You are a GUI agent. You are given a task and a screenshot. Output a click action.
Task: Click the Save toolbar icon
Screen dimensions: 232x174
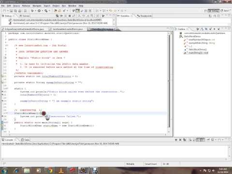[11, 11]
